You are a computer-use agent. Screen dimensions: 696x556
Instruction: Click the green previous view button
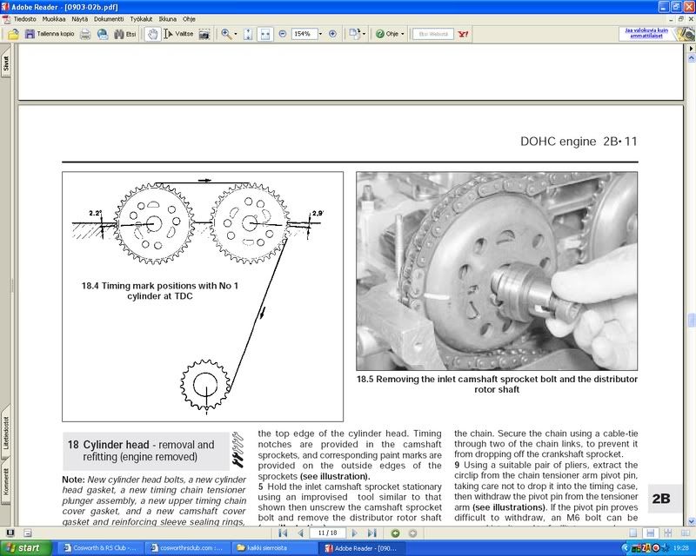(395, 533)
